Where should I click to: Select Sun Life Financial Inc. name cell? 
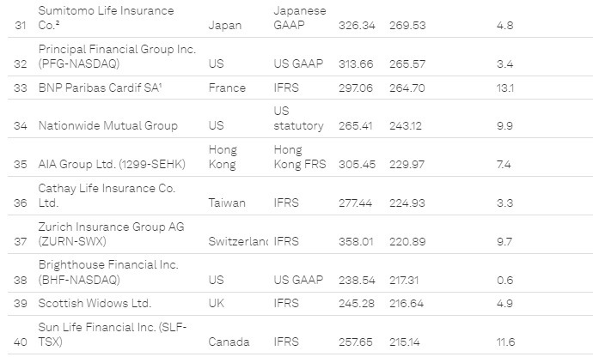(112, 334)
